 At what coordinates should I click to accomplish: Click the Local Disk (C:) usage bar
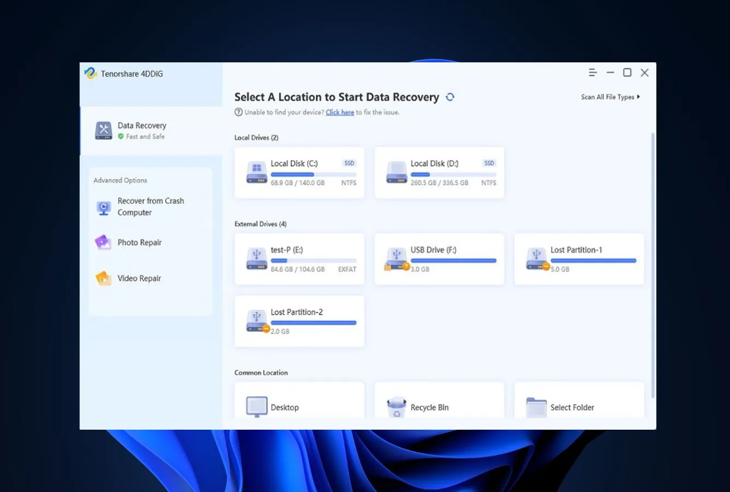(x=314, y=174)
